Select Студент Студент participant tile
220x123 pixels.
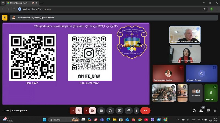(202, 73)
